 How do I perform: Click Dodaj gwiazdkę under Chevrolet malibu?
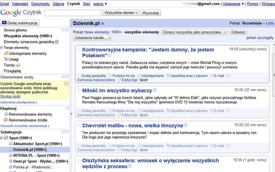click(x=92, y=146)
